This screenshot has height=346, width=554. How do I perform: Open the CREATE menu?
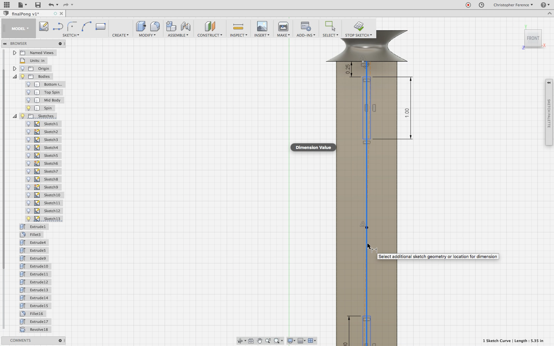point(120,35)
